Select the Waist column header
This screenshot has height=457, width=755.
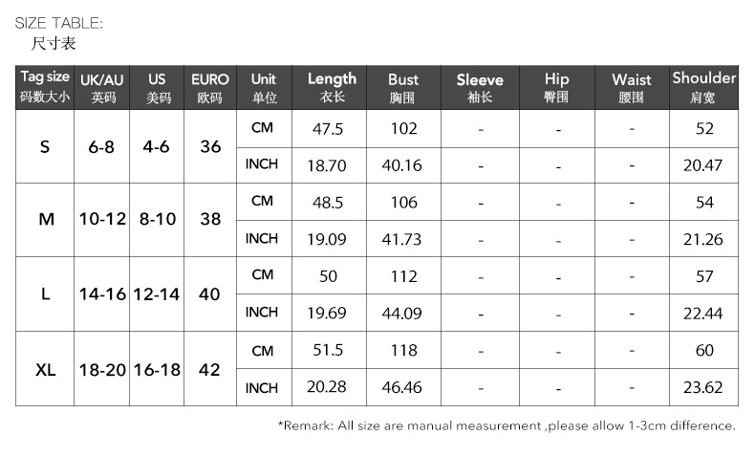pyautogui.click(x=631, y=88)
